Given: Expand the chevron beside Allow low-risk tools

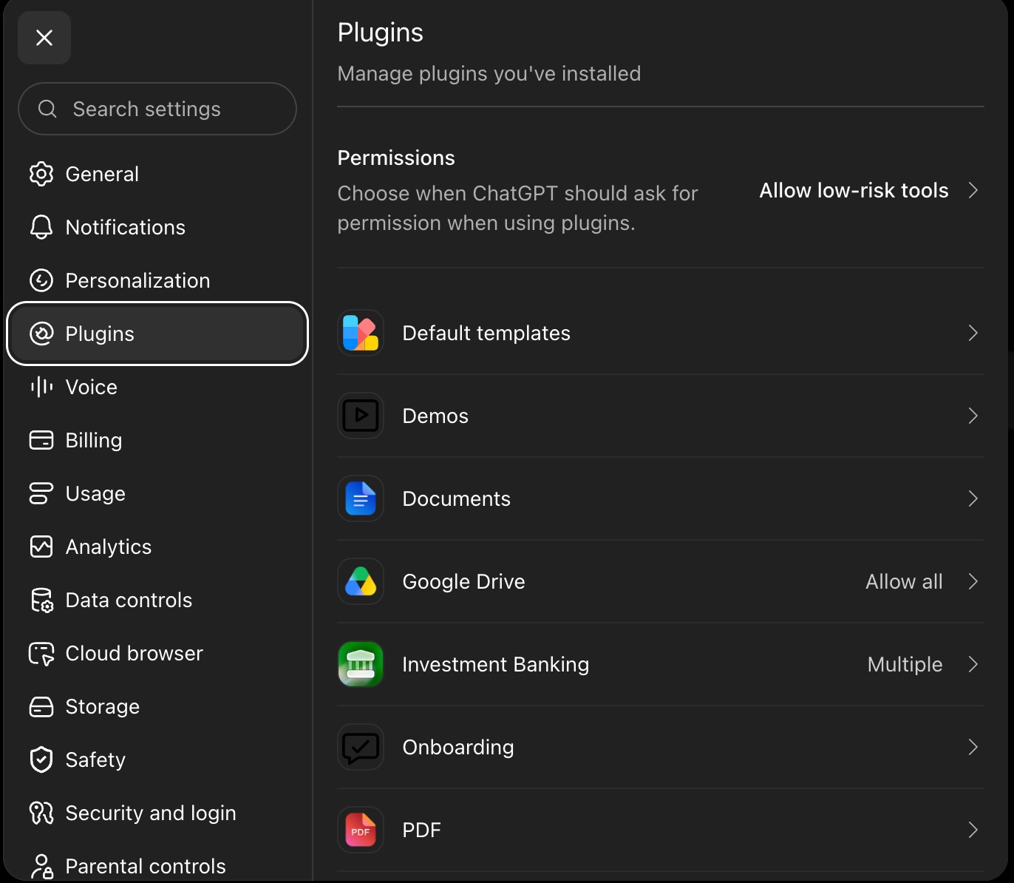Looking at the screenshot, I should click(x=973, y=190).
